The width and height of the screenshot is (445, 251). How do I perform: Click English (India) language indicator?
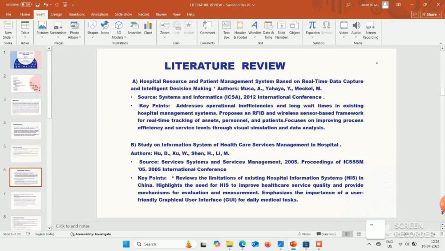coord(45,234)
